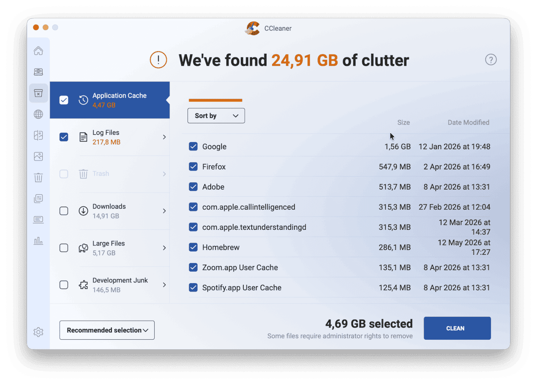Screen dimensions: 537x385
Task: Select the Downloads category label
Action: [109, 206]
